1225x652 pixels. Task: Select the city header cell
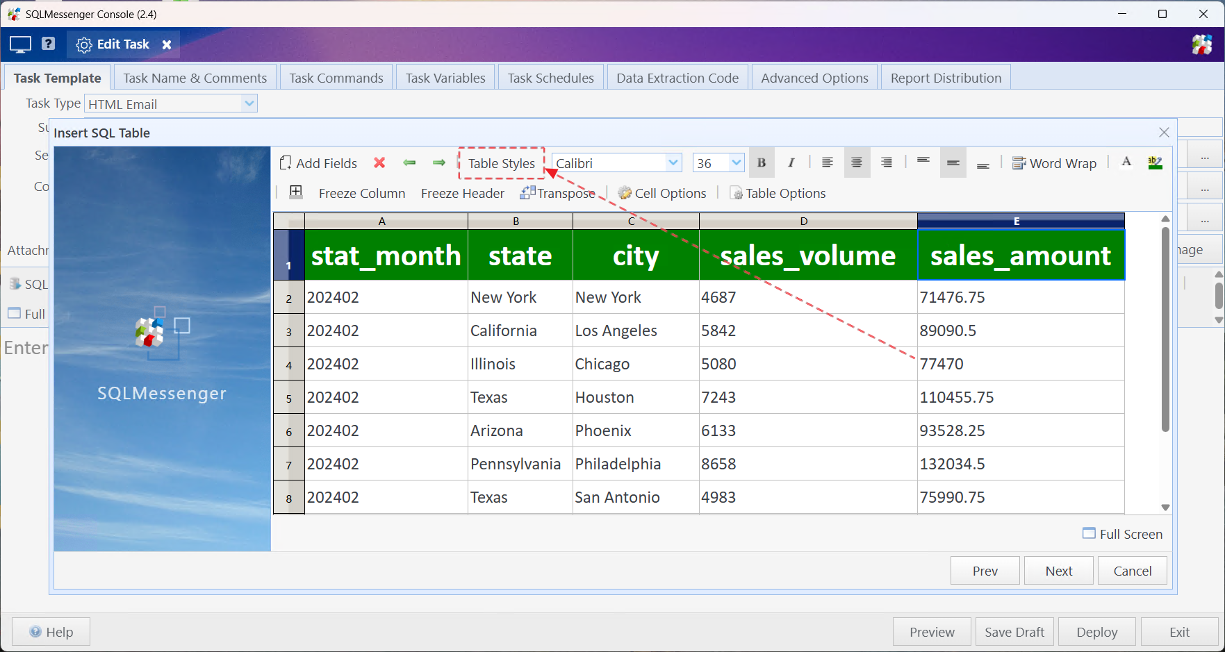coord(636,256)
